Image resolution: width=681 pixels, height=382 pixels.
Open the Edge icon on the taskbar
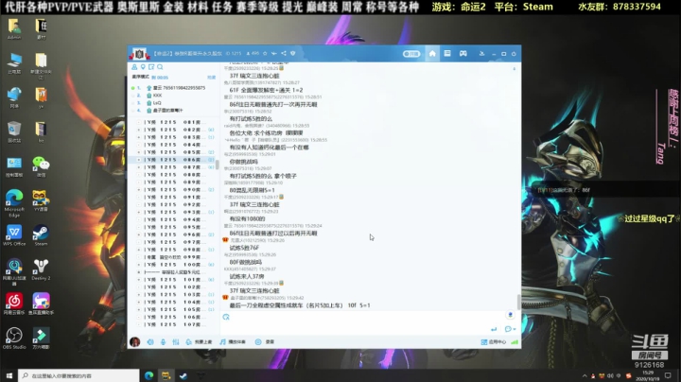point(149,375)
